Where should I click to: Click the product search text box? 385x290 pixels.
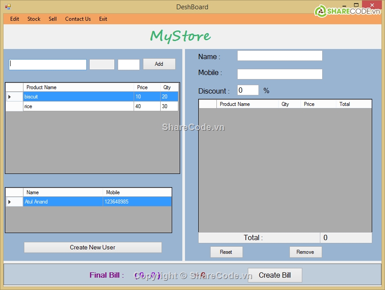click(48, 64)
